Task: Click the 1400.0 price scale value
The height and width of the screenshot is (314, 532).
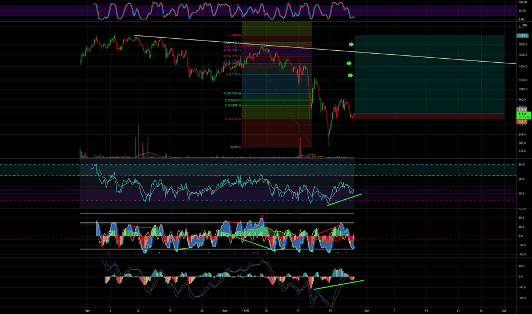Action: tap(523, 67)
